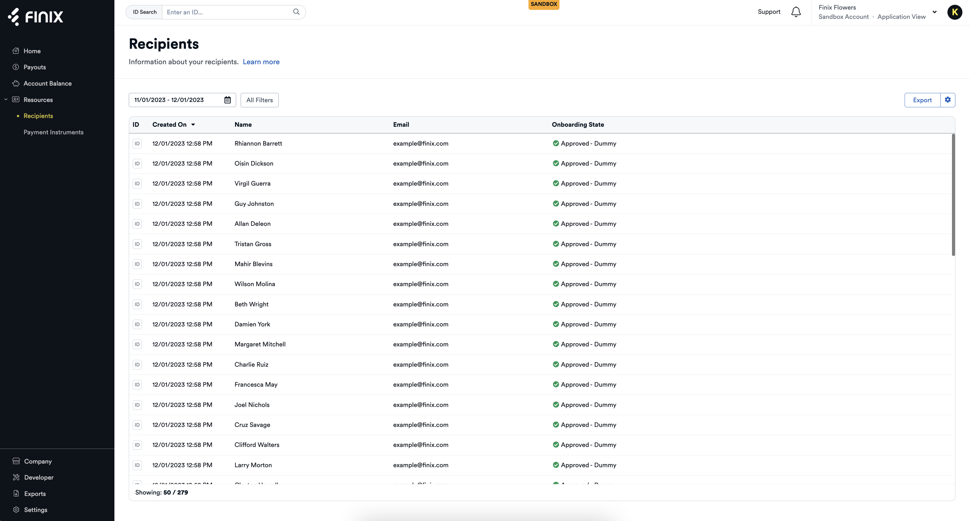Screen dimensions: 970x521
Task: Copy ID for Virgil Guerra row
Action: point(137,184)
